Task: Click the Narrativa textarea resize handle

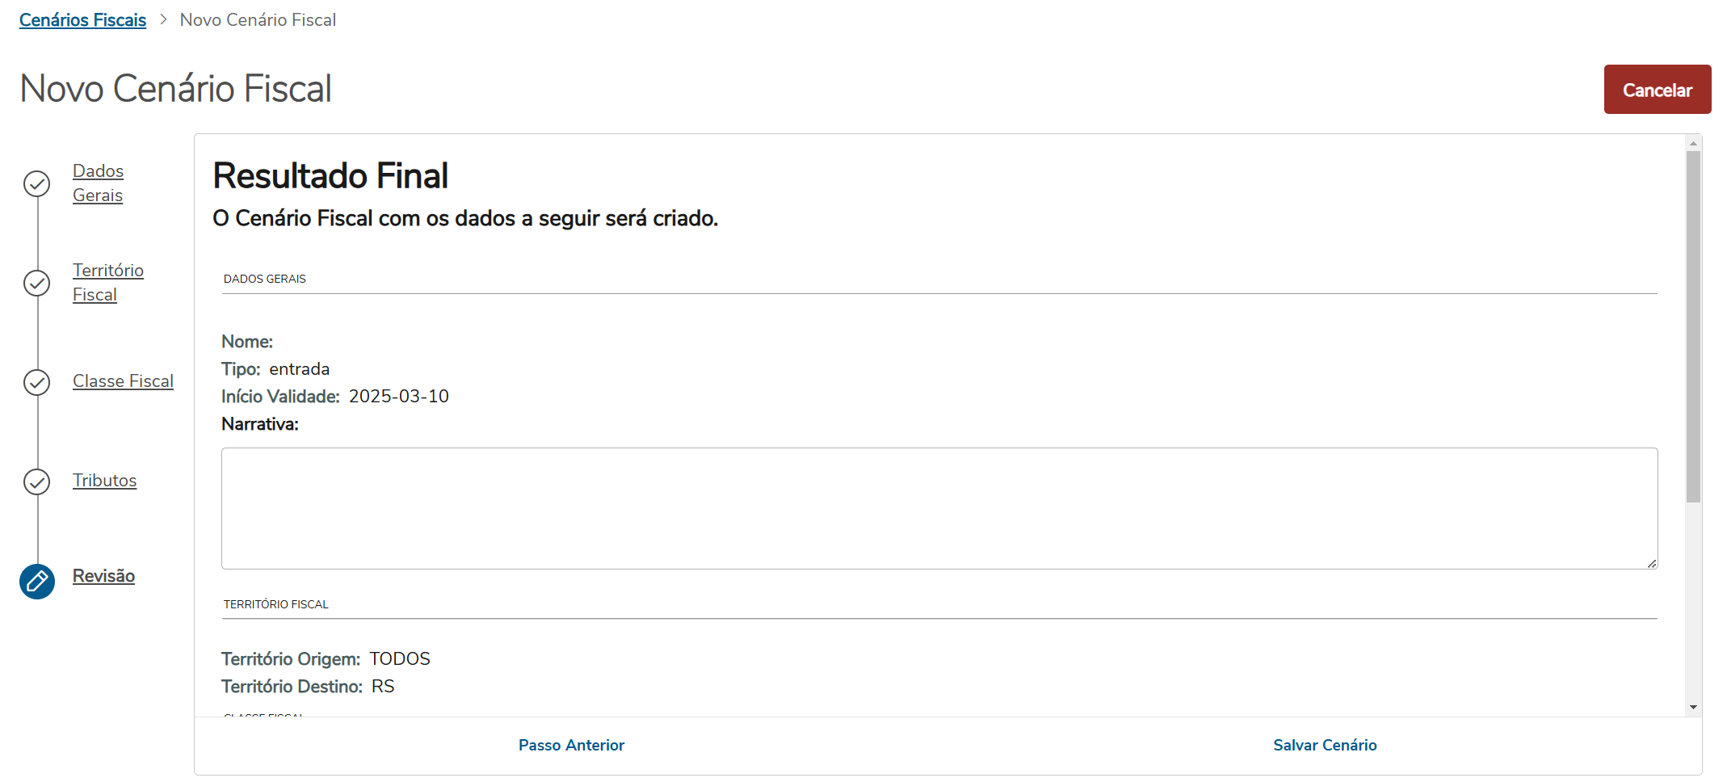Action: [1652, 564]
